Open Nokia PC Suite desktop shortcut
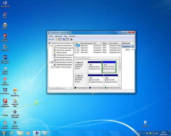 [15, 103]
